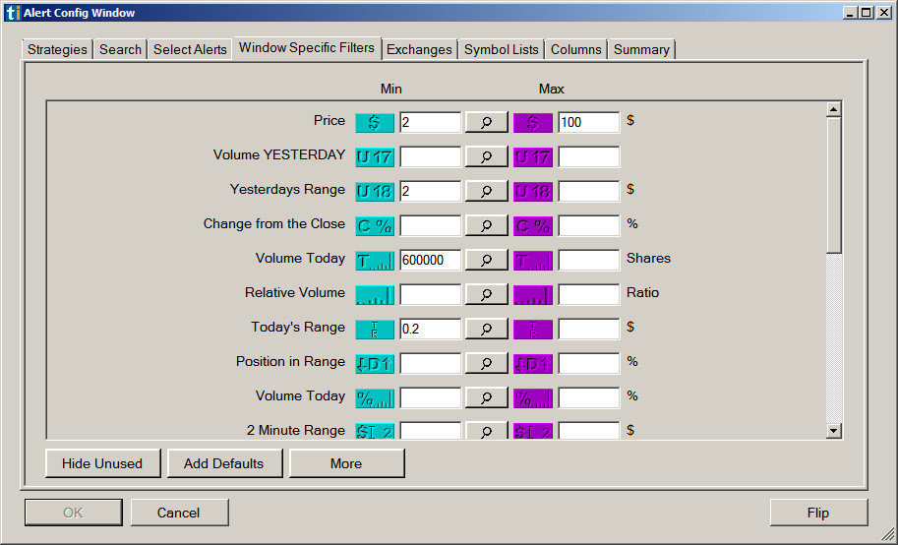
Task: Click purple Max Volume Today shares icon
Action: click(533, 260)
